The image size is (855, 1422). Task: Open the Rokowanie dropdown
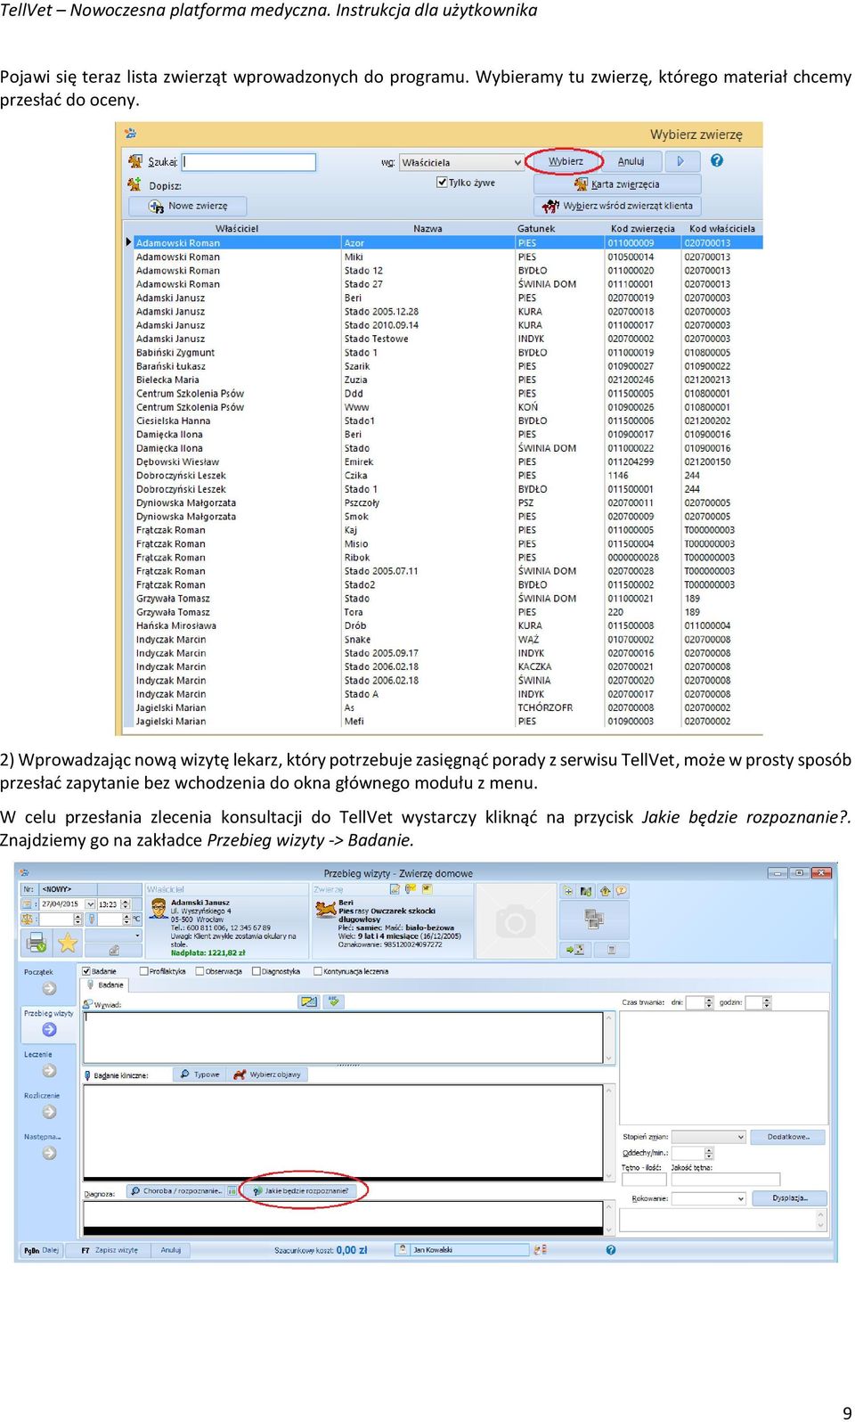709,1199
